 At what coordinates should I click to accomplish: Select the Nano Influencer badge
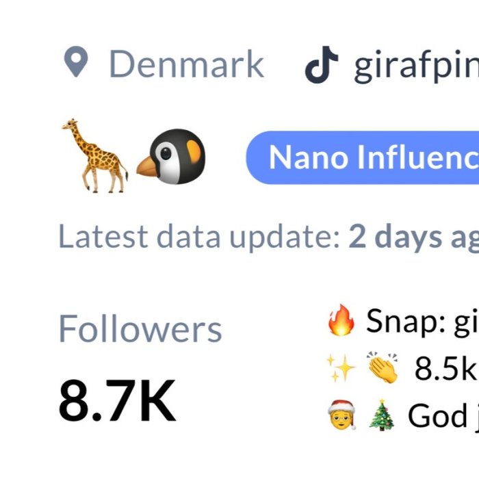[x=363, y=157]
